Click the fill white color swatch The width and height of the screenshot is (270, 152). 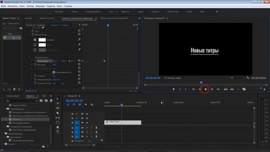42,40
